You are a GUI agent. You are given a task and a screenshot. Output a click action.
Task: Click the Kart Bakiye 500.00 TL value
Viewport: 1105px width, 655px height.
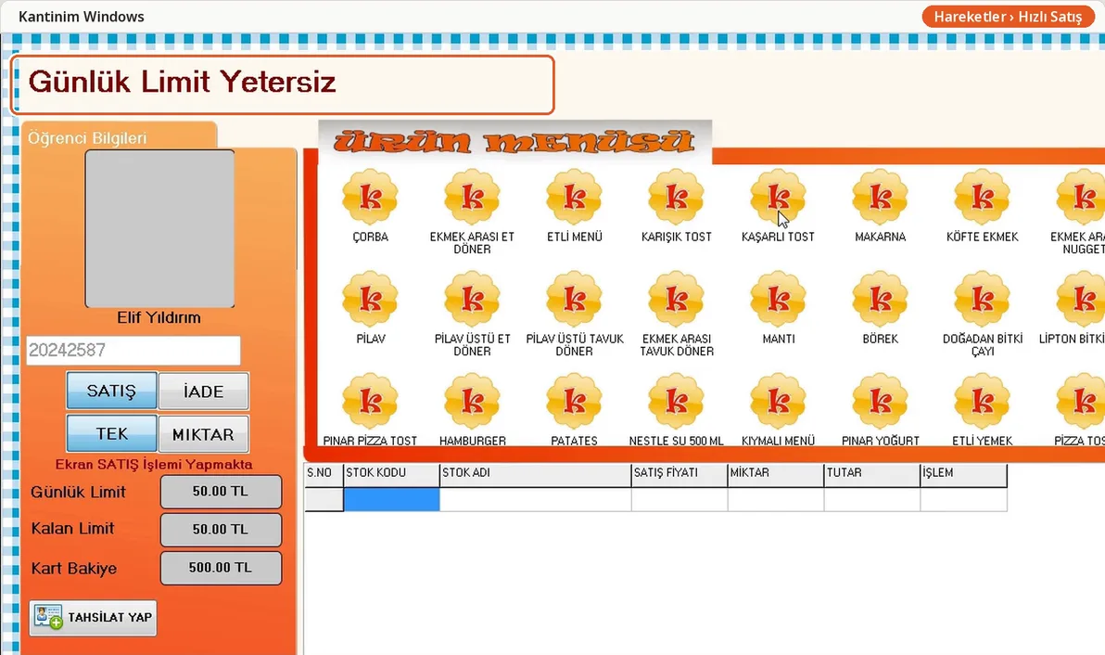tap(221, 568)
